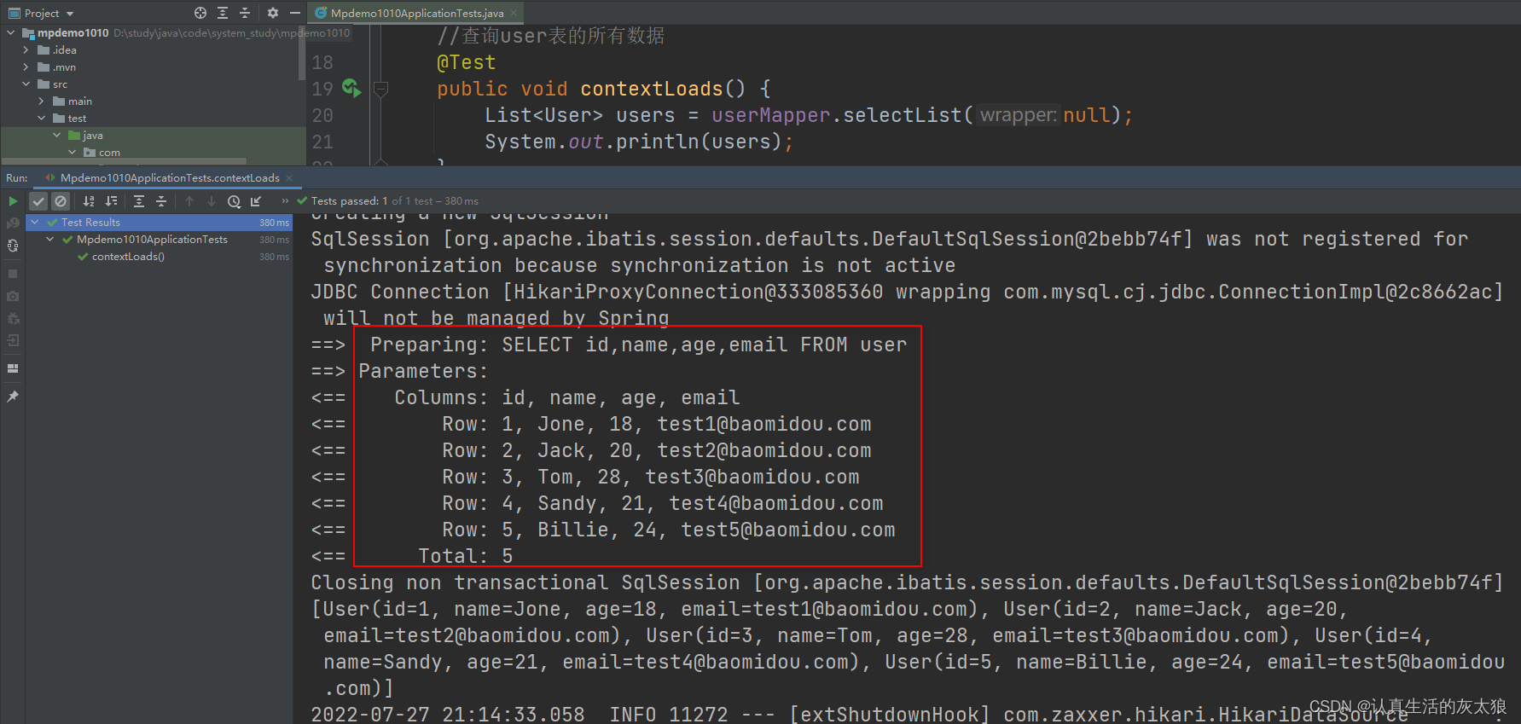Rerun tests with the green play button
The image size is (1521, 724).
pos(13,201)
